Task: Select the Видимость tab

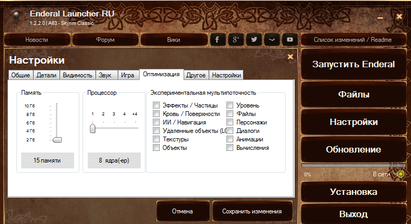Action: pos(77,75)
